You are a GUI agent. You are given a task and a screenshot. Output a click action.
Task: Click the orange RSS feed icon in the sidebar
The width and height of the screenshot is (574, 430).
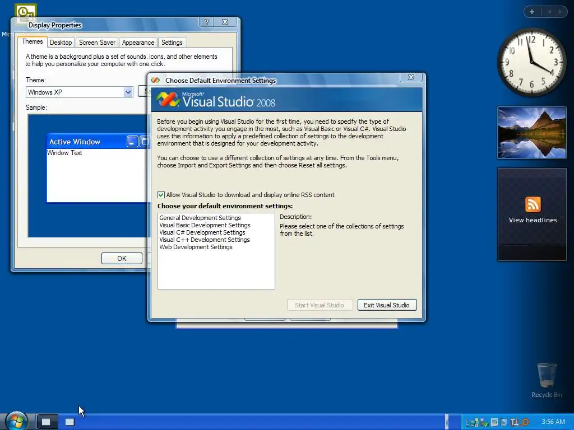click(533, 204)
